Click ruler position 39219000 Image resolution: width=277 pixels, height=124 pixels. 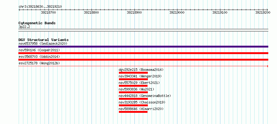coord(177,12)
